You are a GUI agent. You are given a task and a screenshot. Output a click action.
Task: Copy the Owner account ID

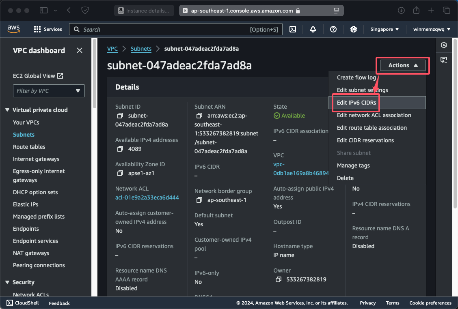click(279, 279)
